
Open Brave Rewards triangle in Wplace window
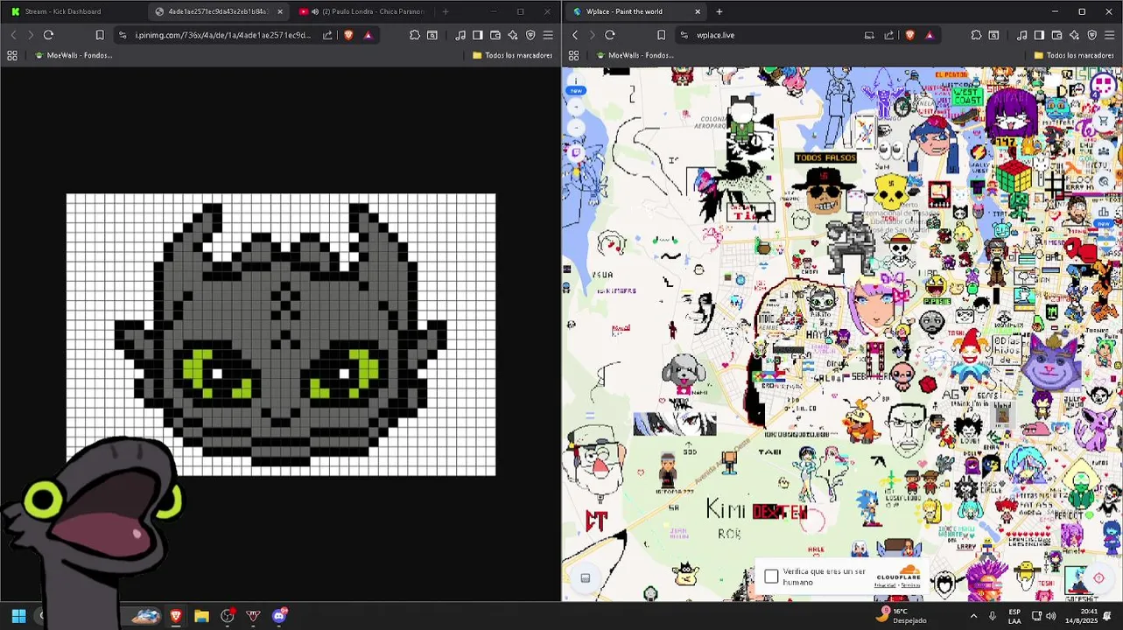(930, 35)
